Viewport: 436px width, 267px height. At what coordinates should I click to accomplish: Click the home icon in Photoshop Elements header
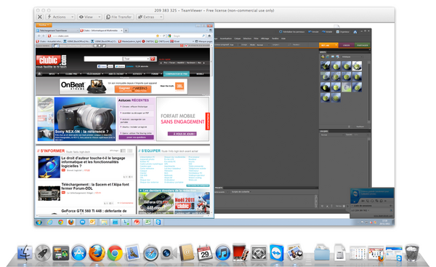(x=355, y=32)
